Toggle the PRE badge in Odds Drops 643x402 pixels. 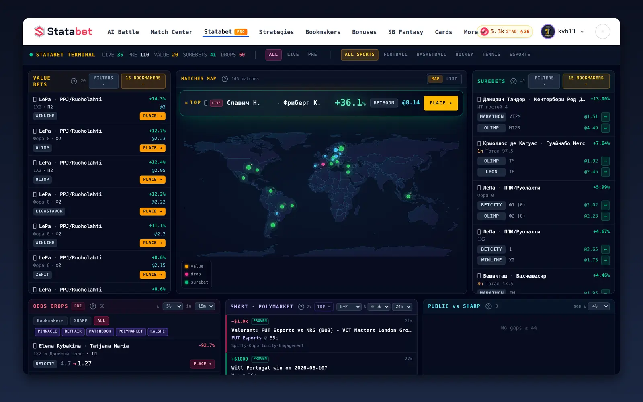tap(78, 306)
